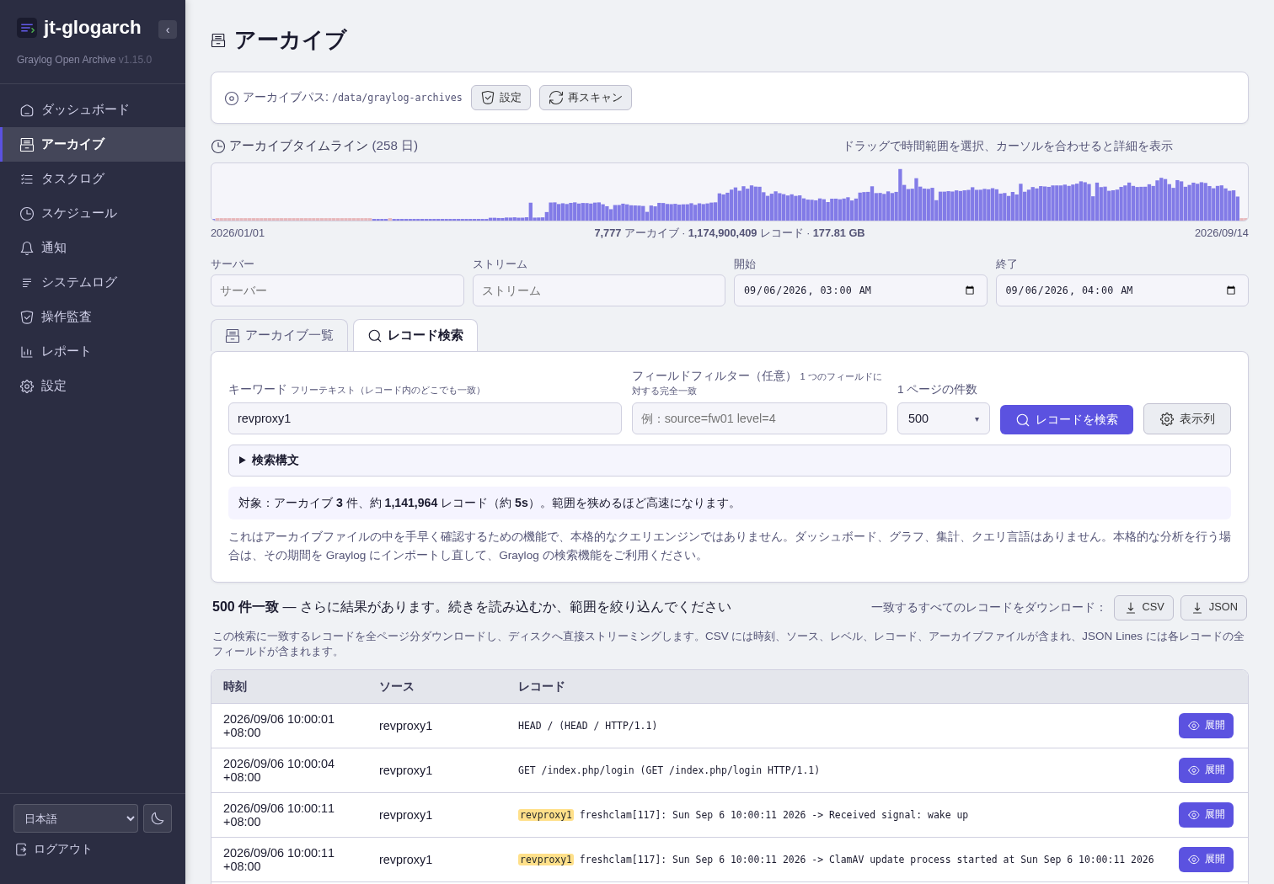Open the 500 per-page dropdown

pyautogui.click(x=944, y=418)
